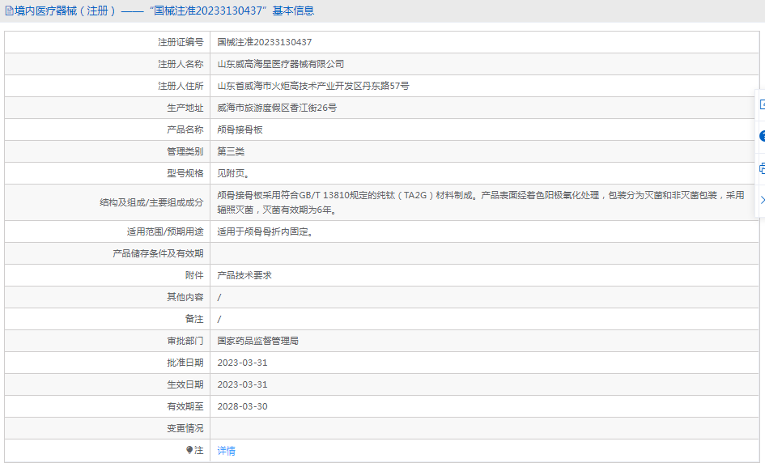
Task: Open the blue question-mark help icon
Action: pos(762,136)
